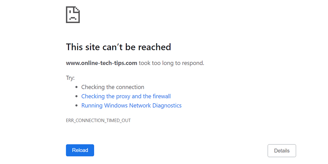Click the bullet beside the proxy and firewall link

point(77,96)
